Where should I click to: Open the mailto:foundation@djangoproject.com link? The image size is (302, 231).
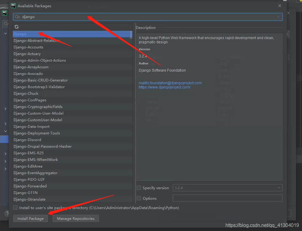[x=170, y=83]
